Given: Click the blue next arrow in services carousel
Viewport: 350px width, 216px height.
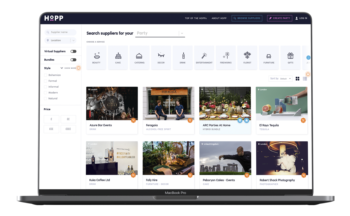Looking at the screenshot, I should coord(308,58).
